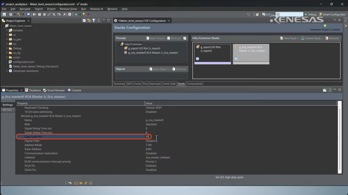Image resolution: width=348 pixels, height=195 pixels.
Task: Click the Generate Project Content button
Action: click(x=325, y=28)
